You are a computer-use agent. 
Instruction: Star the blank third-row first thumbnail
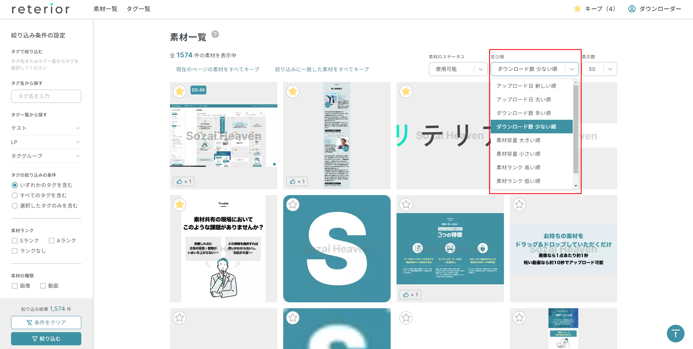(x=180, y=317)
